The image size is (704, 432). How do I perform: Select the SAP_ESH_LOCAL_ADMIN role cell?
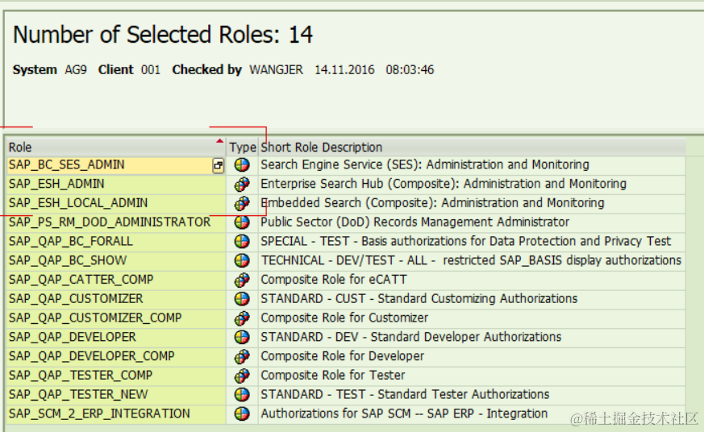point(116,203)
